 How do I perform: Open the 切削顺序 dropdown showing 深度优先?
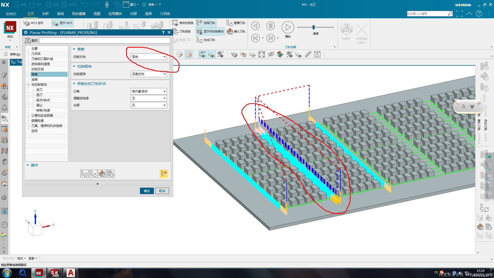(x=149, y=74)
